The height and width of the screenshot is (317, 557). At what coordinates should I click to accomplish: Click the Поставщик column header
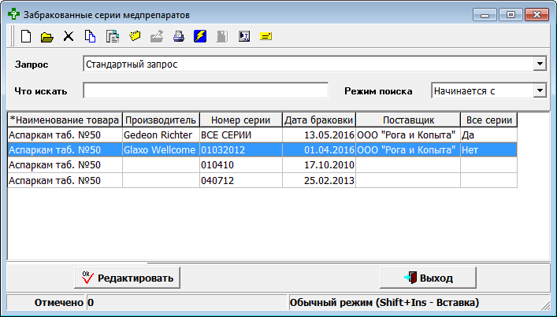407,120
